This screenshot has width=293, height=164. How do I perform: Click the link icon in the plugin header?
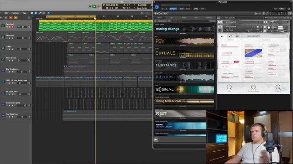pyautogui.click(x=289, y=9)
